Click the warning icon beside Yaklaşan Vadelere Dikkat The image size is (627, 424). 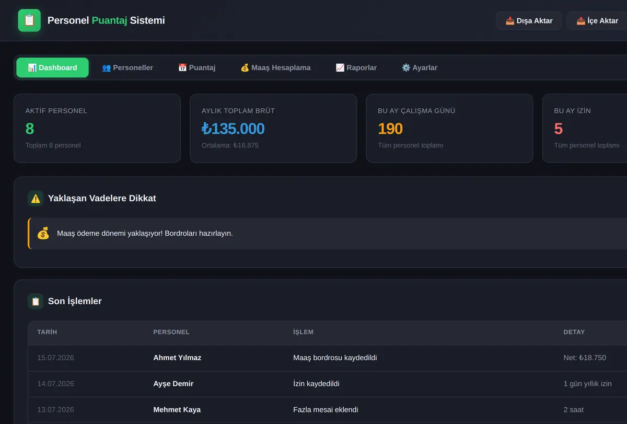coord(36,199)
